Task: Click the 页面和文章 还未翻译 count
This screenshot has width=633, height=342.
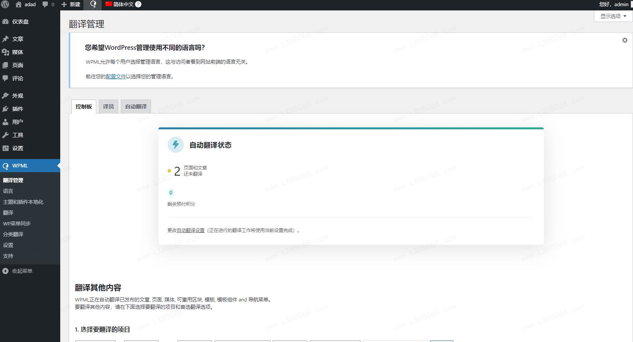Action: (187, 171)
